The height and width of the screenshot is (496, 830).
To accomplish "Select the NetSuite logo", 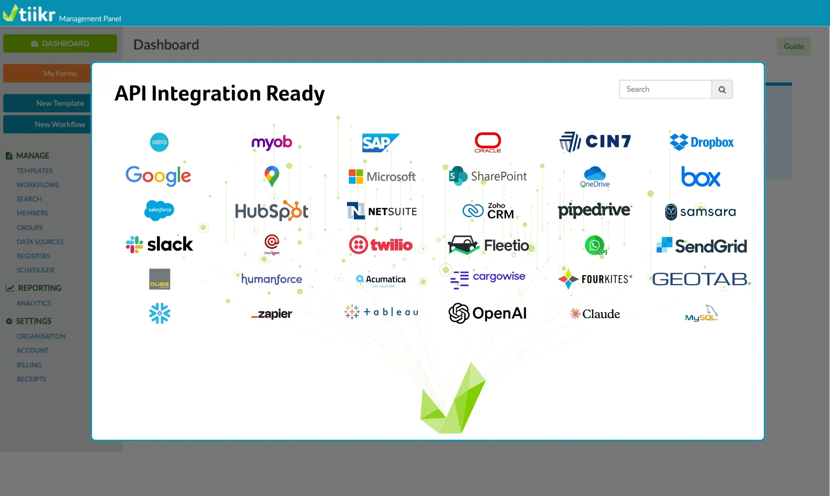I will tap(382, 211).
